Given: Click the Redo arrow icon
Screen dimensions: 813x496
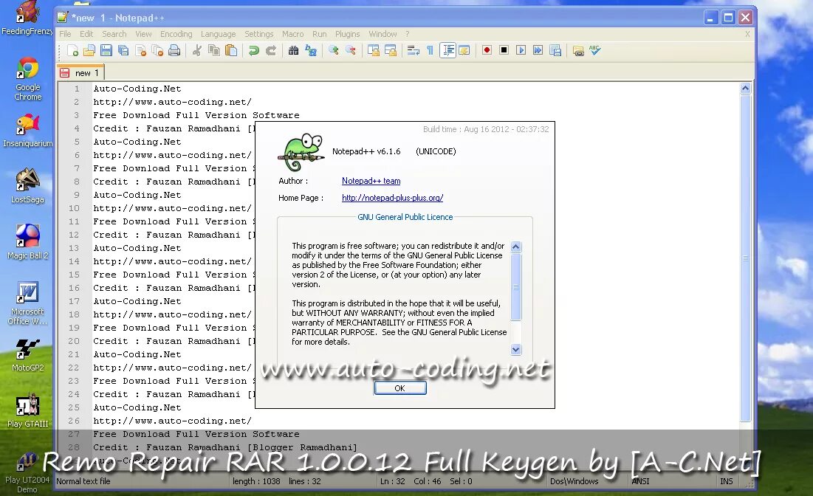Looking at the screenshot, I should click(271, 50).
